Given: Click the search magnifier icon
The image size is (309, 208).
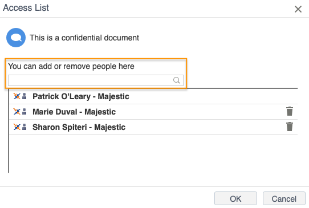Looking at the screenshot, I should pos(176,80).
